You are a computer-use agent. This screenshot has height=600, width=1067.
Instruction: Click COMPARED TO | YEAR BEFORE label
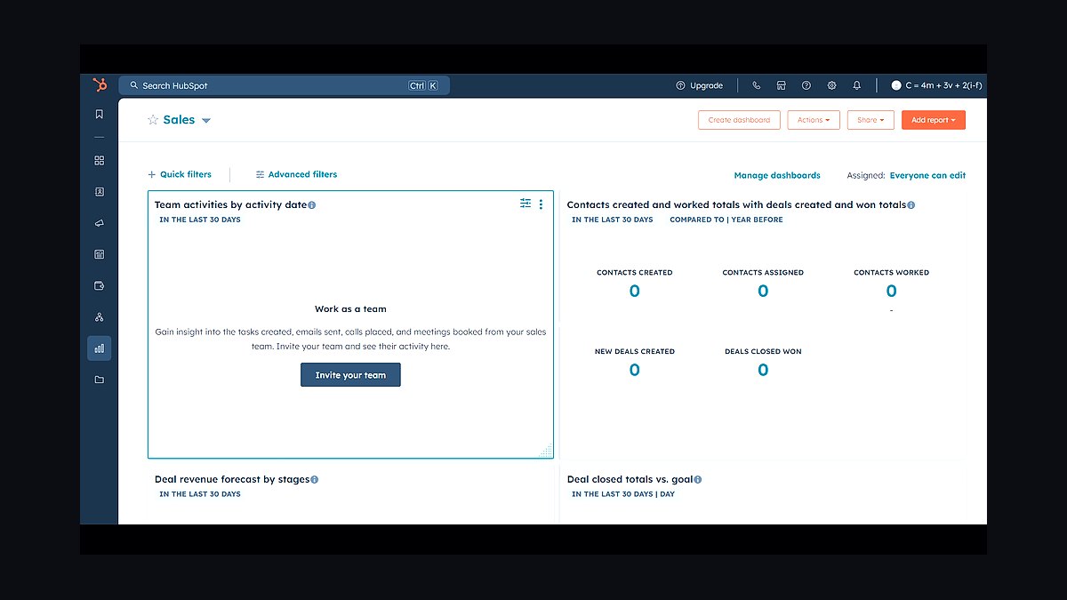pos(726,220)
